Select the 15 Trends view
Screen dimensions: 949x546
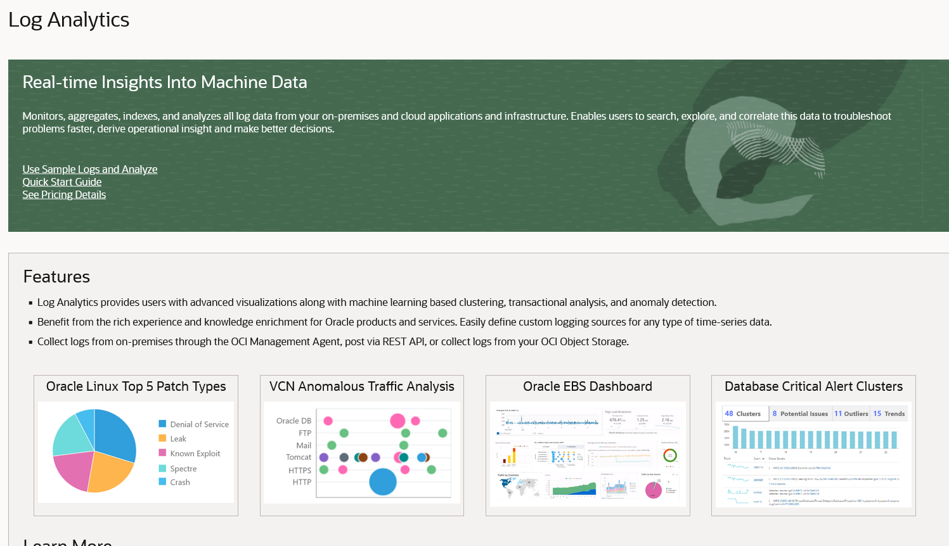[x=888, y=413]
